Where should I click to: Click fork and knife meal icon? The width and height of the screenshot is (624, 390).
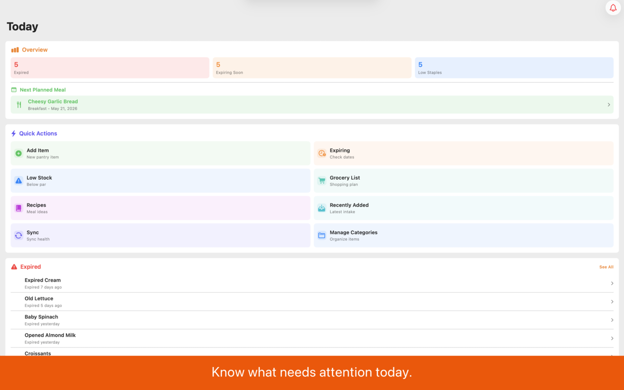point(19,105)
